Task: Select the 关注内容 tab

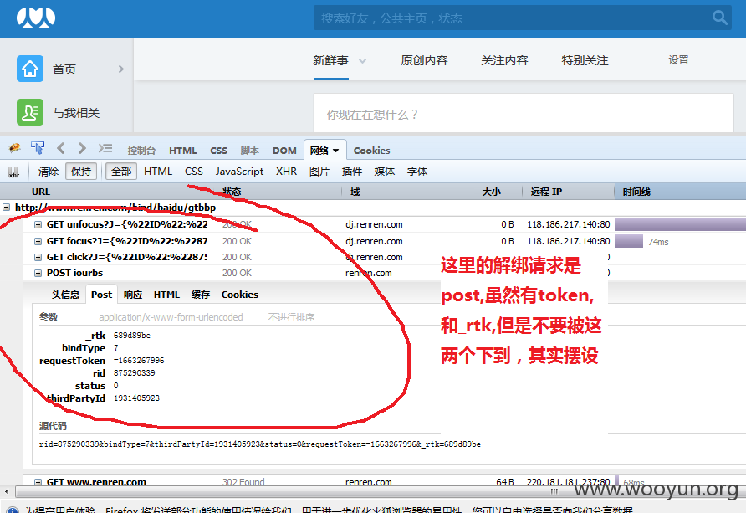Action: pyautogui.click(x=504, y=60)
